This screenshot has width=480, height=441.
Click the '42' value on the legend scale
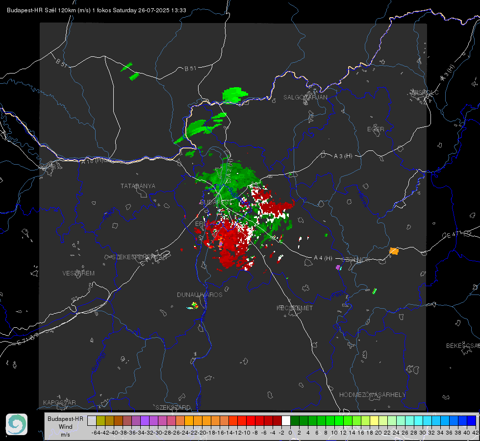coord(475,433)
